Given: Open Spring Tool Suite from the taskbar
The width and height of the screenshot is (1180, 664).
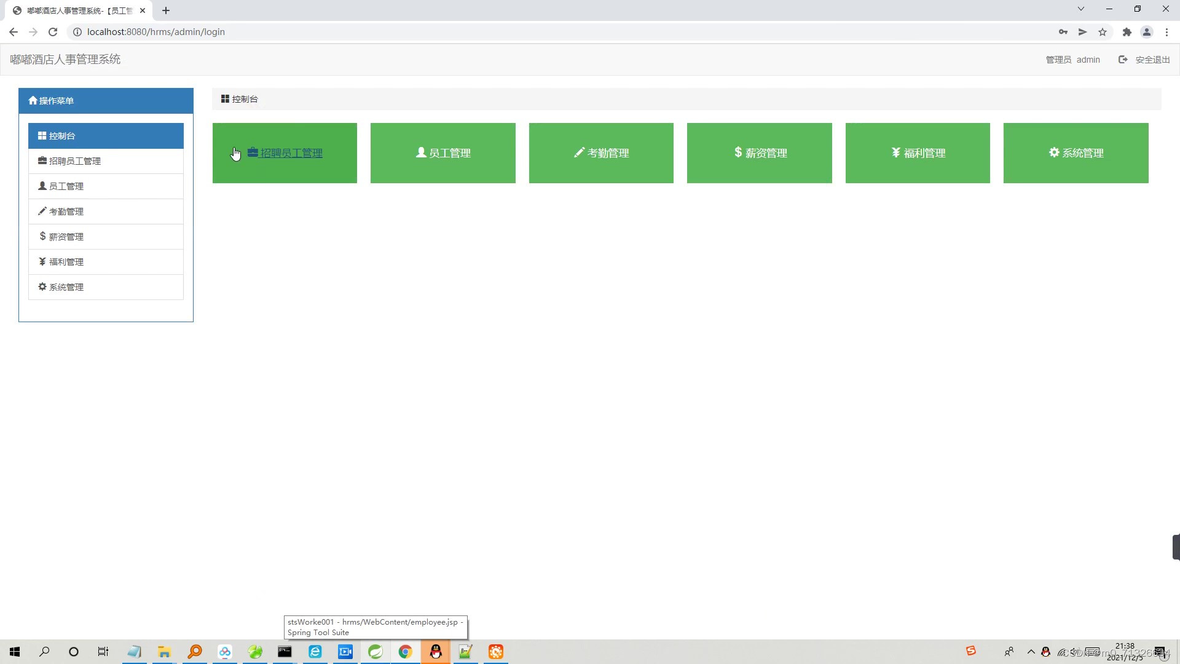Looking at the screenshot, I should coord(376,651).
